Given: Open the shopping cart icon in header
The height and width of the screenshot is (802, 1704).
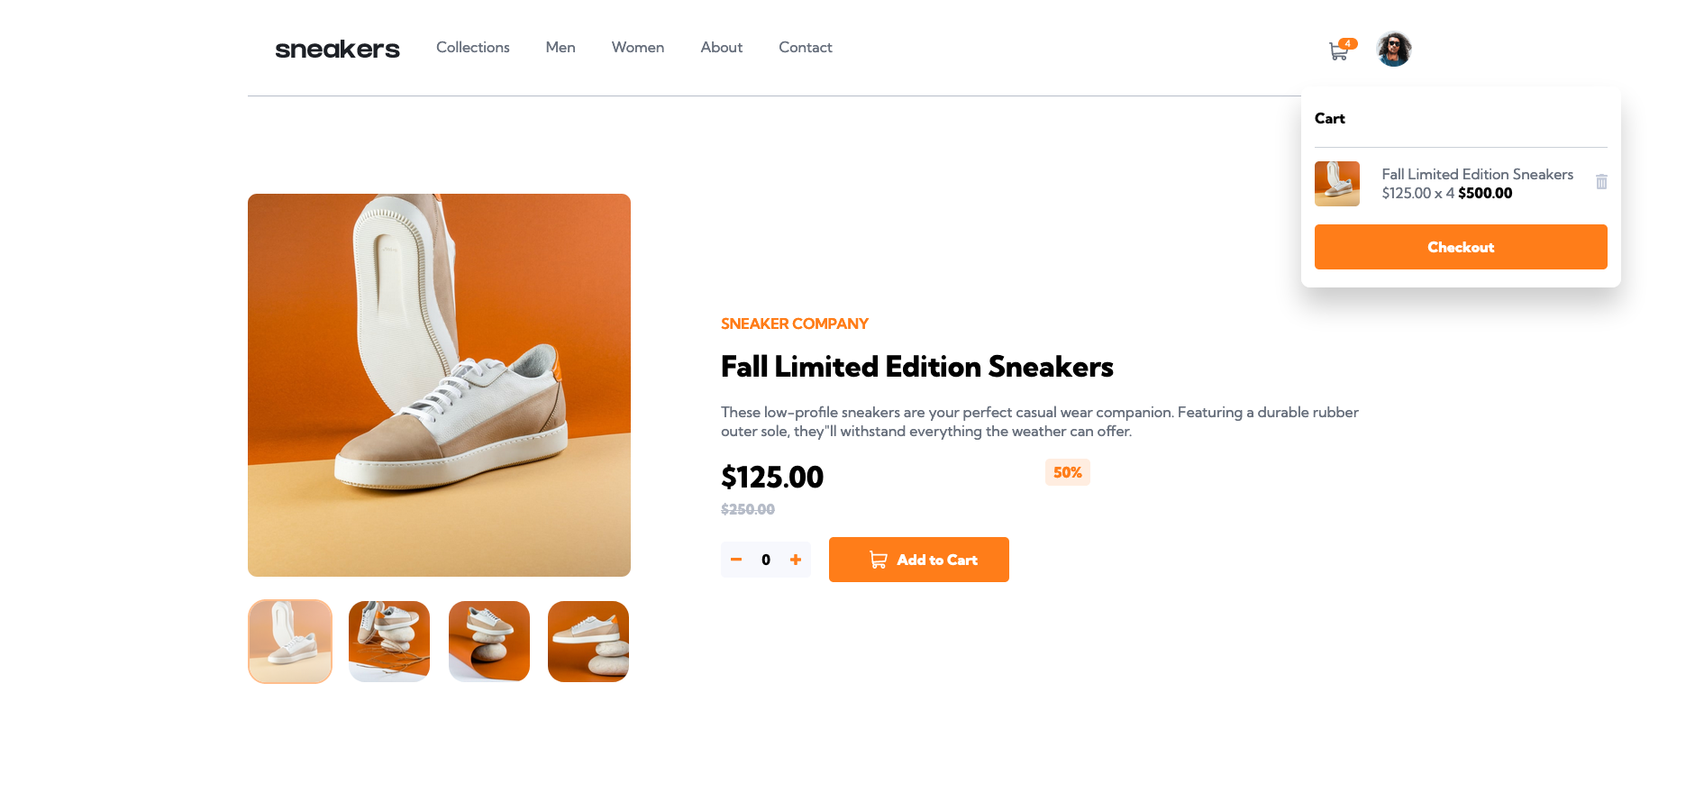Looking at the screenshot, I should click(x=1338, y=52).
